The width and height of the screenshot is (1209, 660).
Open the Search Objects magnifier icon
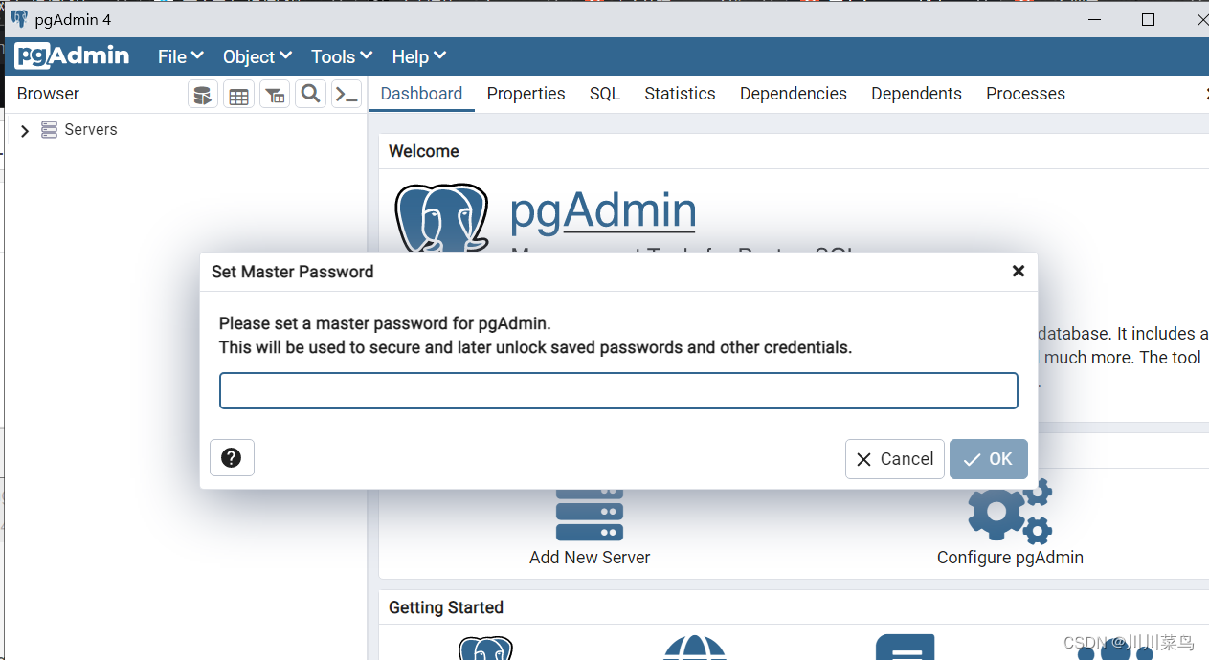click(310, 94)
